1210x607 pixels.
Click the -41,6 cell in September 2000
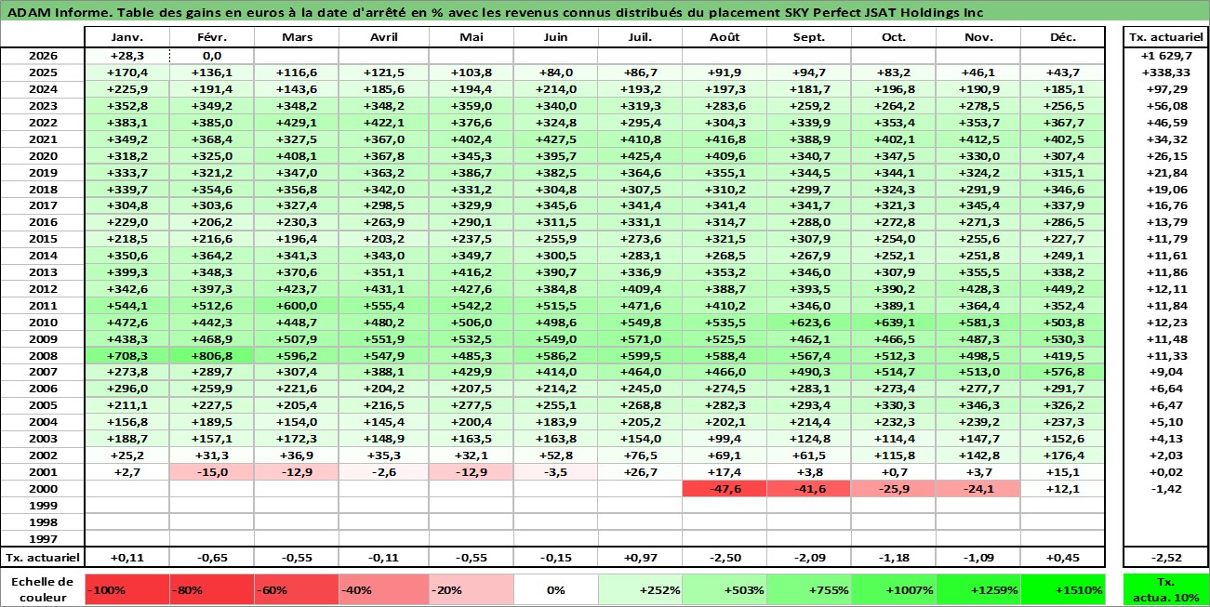click(x=807, y=489)
